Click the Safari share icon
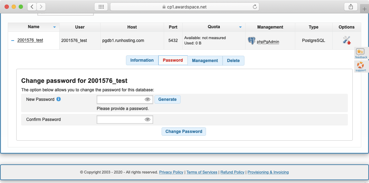This screenshot has width=369, height=183. [x=351, y=7]
